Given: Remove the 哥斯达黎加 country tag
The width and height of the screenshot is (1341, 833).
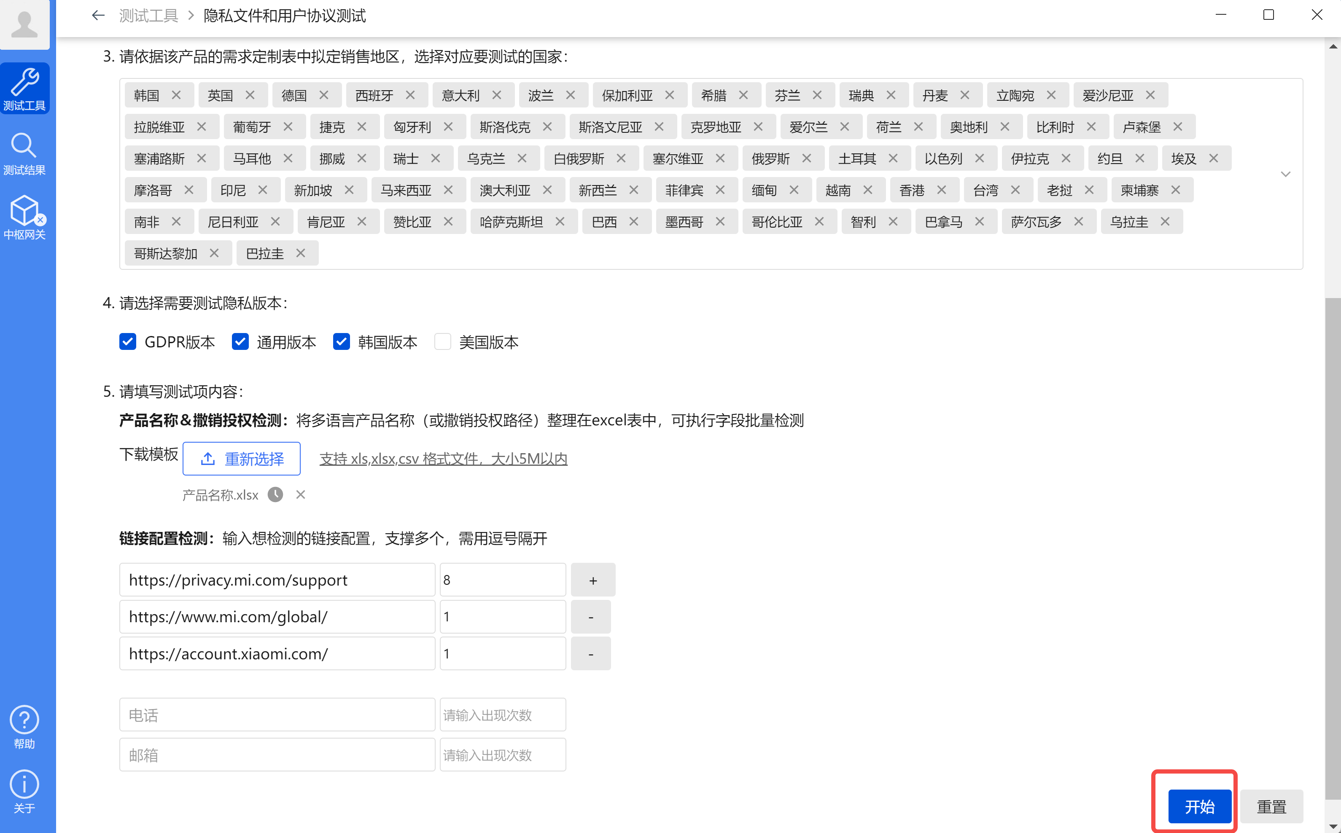Looking at the screenshot, I should (x=214, y=253).
